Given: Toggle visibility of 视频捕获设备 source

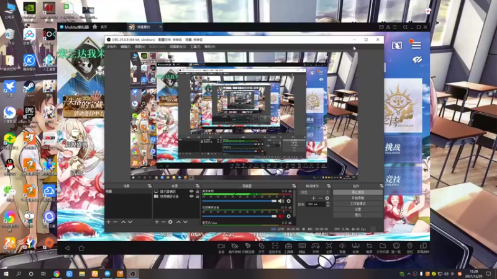Looking at the screenshot, I should click(191, 197).
